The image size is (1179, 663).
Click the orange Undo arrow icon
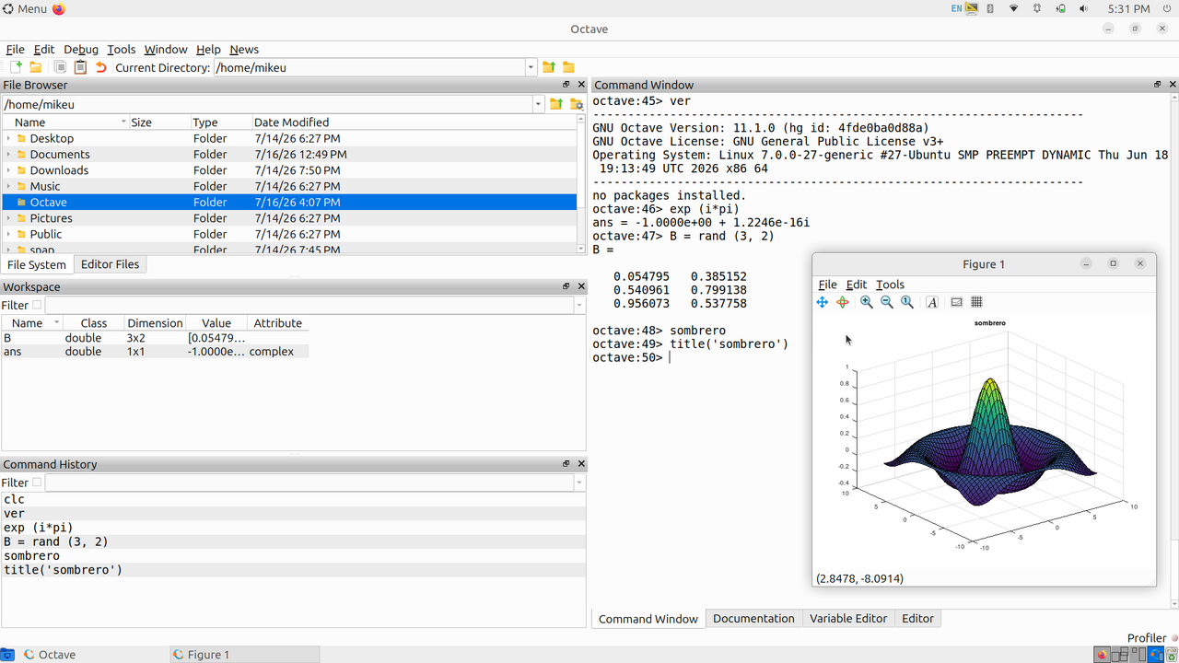point(101,67)
